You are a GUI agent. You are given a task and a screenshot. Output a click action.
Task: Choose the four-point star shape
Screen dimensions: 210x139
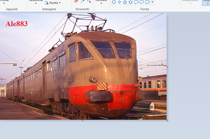[119, 2]
